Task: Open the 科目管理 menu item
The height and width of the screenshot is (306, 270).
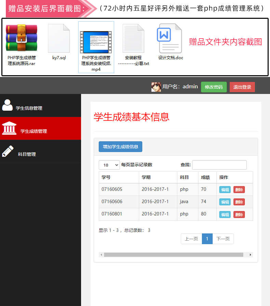Action: point(40,151)
